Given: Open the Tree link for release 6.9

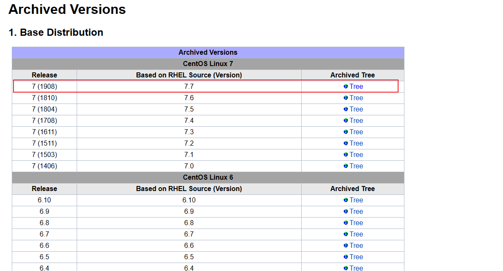Looking at the screenshot, I should (x=356, y=211).
